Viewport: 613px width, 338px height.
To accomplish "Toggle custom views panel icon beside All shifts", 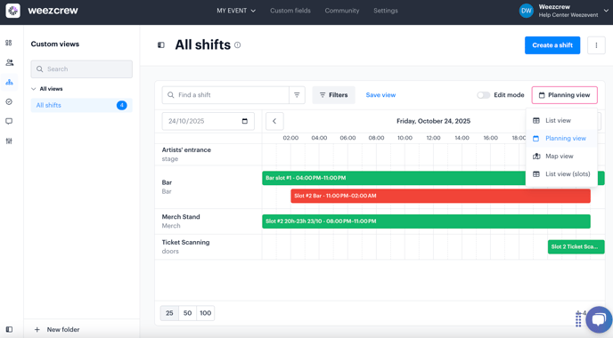I will coord(161,45).
